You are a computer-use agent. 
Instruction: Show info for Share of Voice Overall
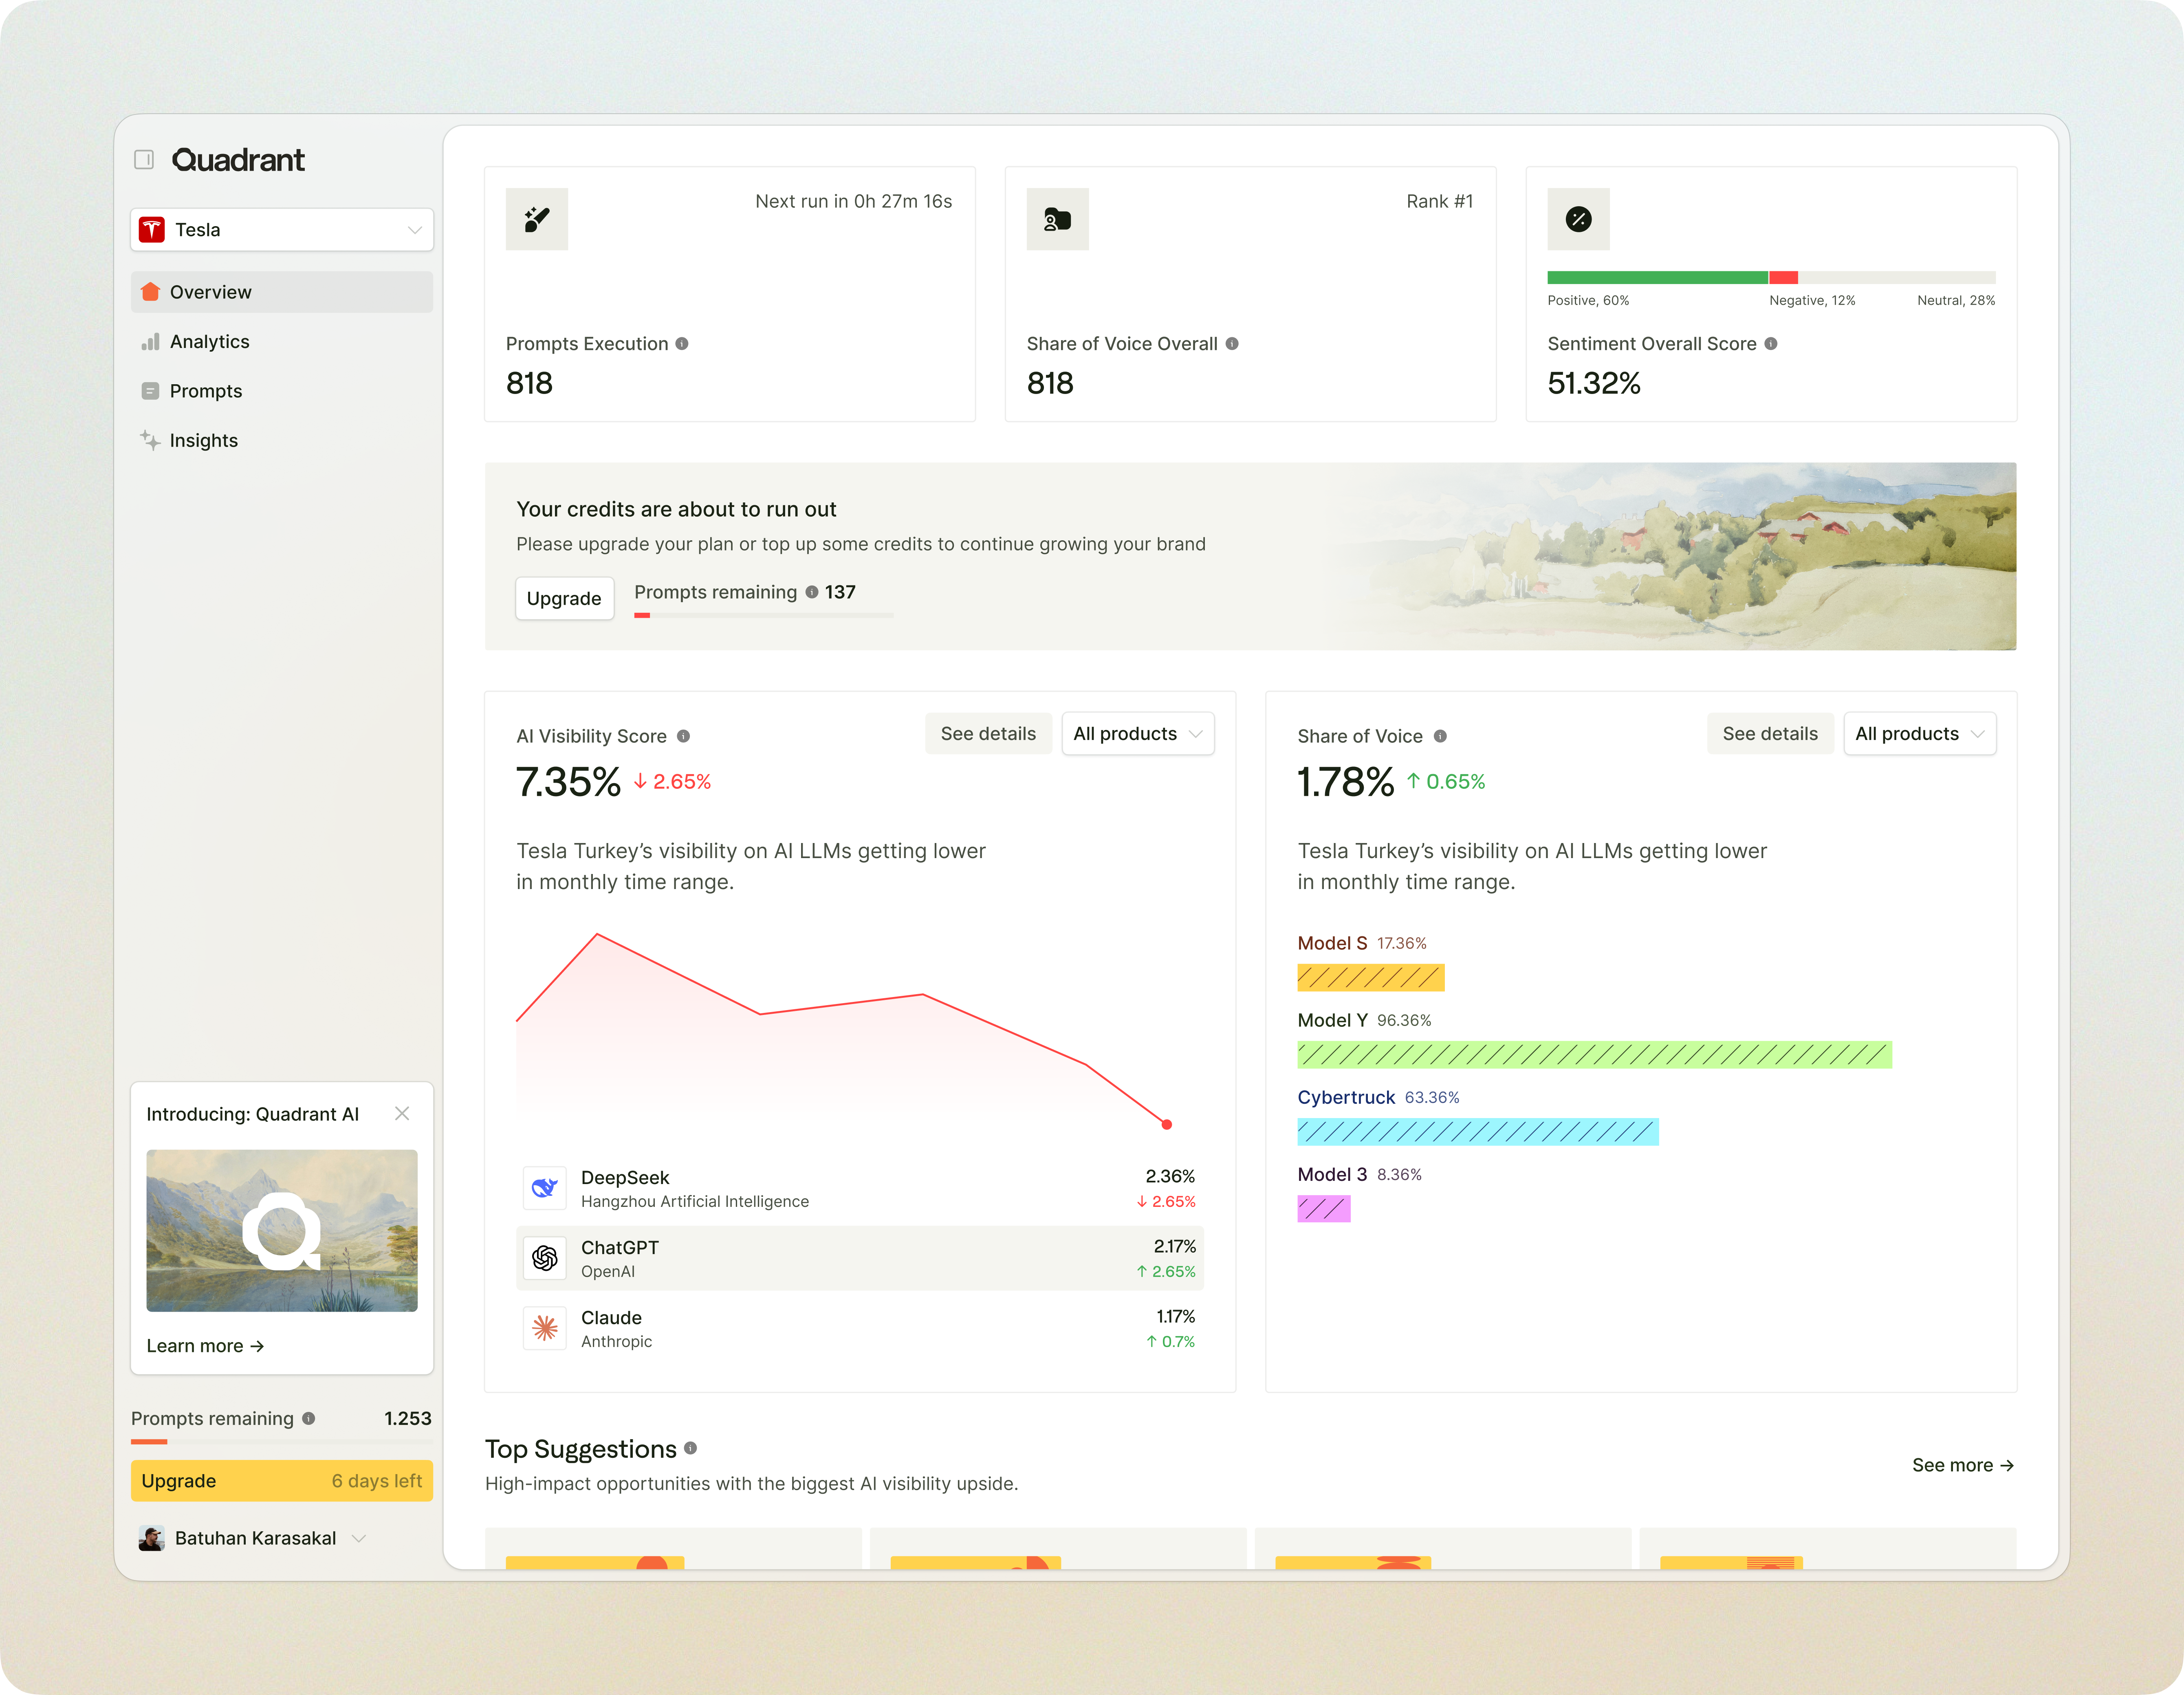[x=1232, y=344]
